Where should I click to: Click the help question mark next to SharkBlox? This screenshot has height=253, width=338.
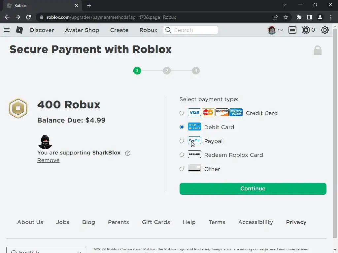coord(128,153)
